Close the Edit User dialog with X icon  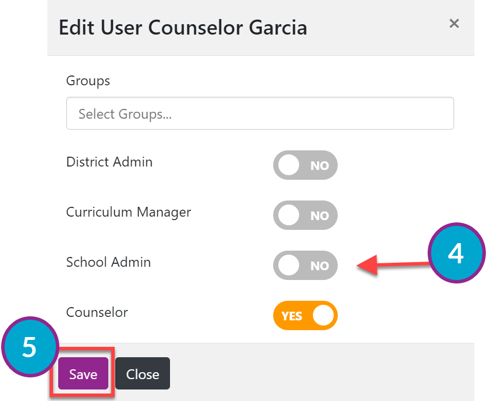[x=454, y=24]
